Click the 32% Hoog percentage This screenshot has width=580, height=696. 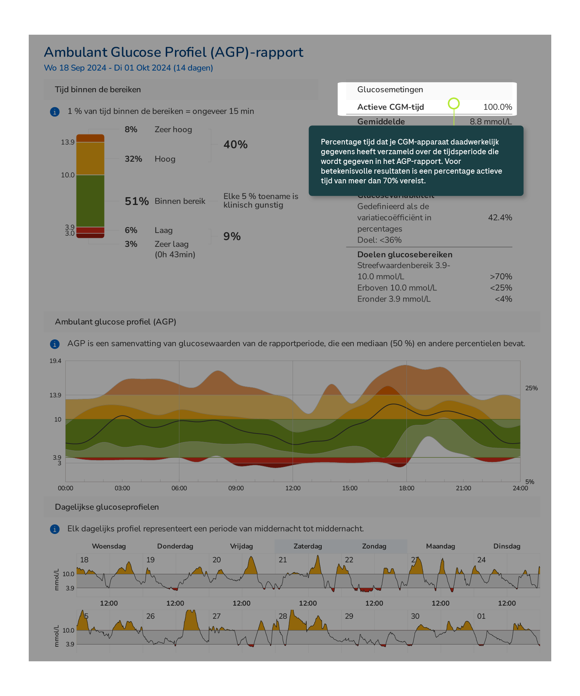133,159
